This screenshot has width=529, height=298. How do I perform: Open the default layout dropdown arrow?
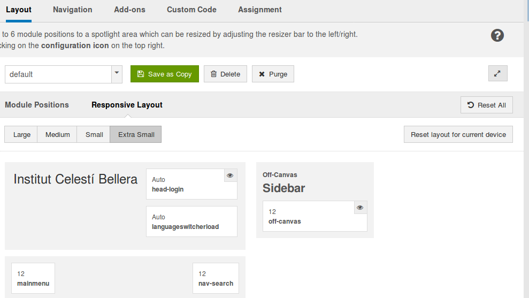117,74
